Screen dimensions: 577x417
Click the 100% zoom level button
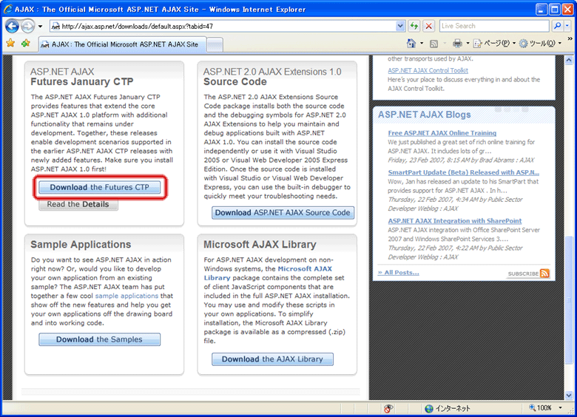pyautogui.click(x=540, y=408)
